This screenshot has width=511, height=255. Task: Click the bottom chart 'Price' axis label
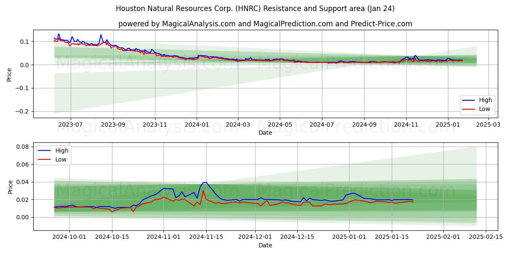[10, 187]
